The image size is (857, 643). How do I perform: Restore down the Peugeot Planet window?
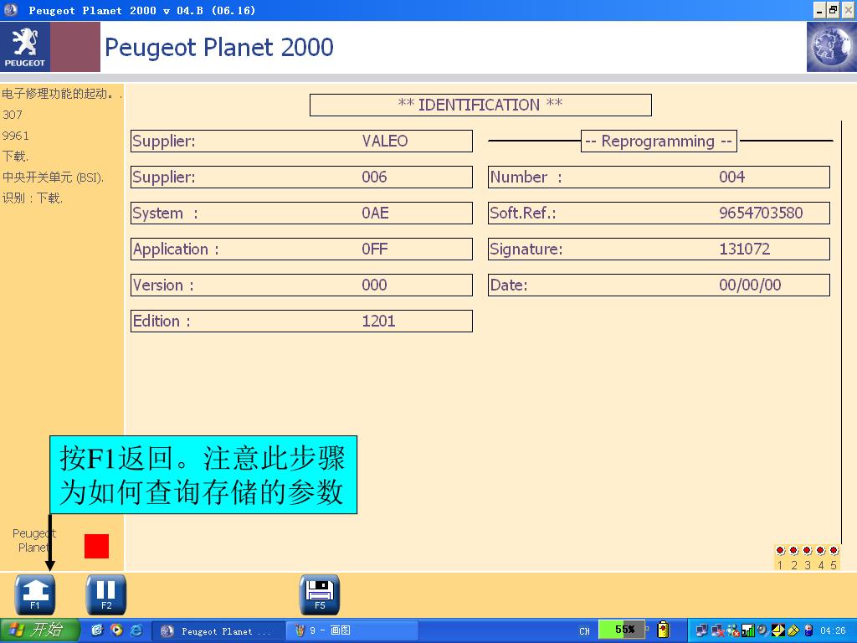[x=833, y=10]
